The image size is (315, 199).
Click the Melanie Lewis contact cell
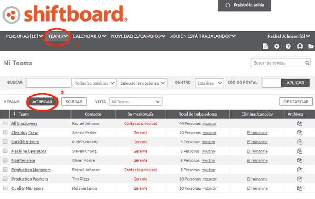pyautogui.click(x=84, y=188)
